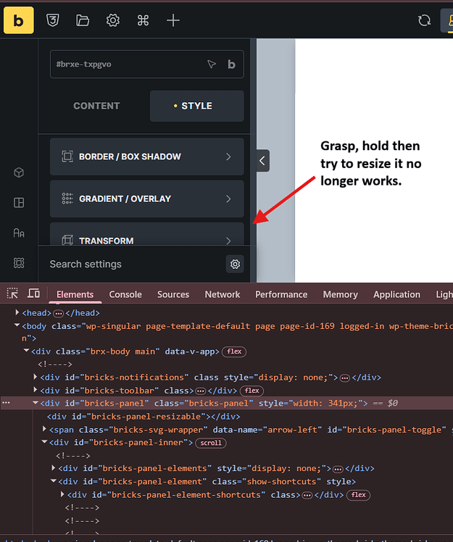Screen dimensions: 453x542
Task: Switch to the Content tab
Action: click(96, 106)
